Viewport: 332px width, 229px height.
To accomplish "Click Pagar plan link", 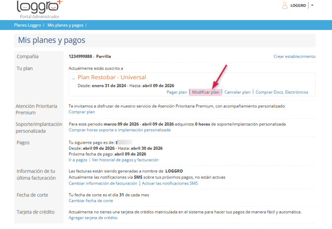I will [176, 92].
